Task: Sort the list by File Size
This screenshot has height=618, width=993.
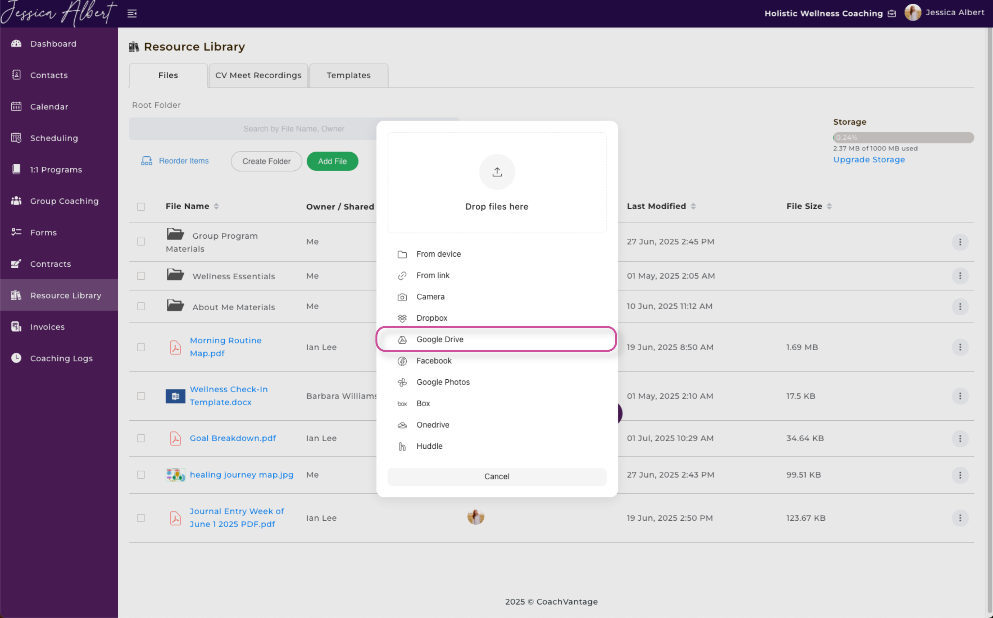Action: 829,206
